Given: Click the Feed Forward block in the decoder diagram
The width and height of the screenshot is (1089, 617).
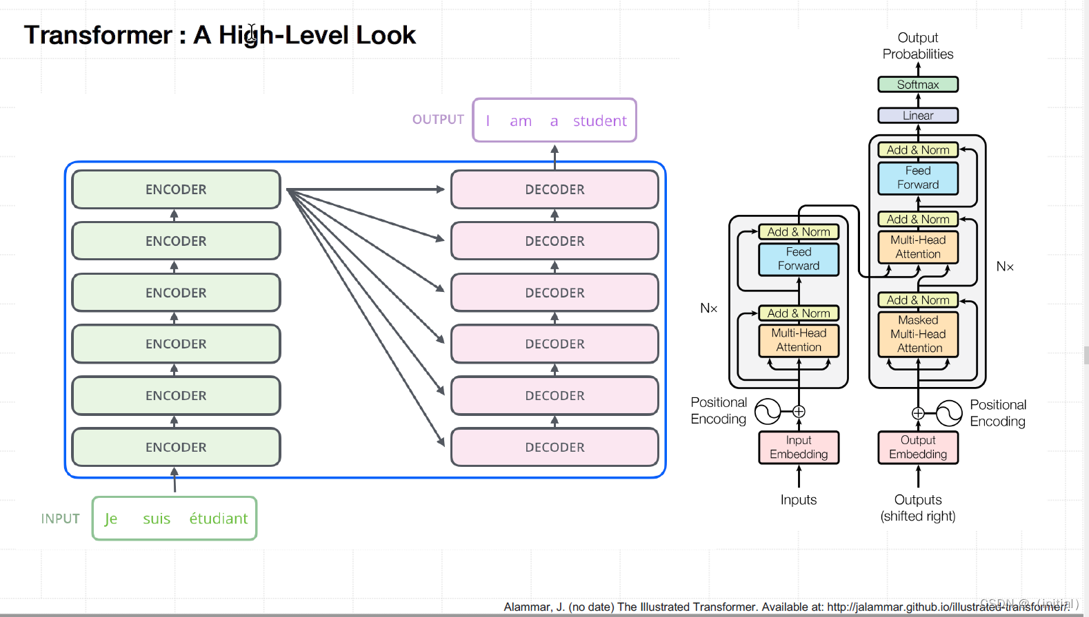Looking at the screenshot, I should [x=918, y=178].
